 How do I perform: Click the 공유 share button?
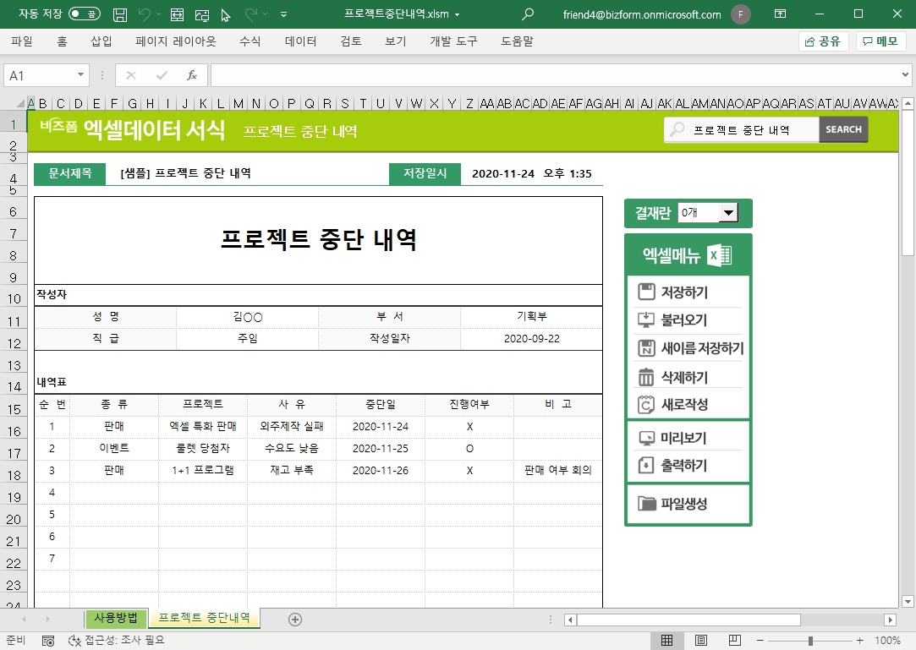tap(823, 41)
